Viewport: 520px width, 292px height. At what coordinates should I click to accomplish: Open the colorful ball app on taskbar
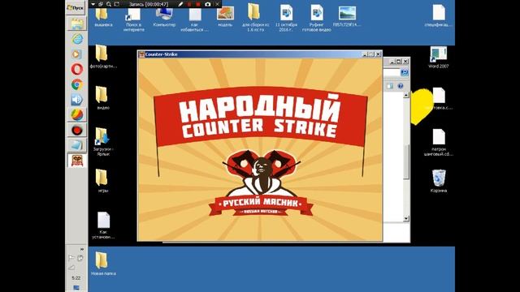point(77,114)
